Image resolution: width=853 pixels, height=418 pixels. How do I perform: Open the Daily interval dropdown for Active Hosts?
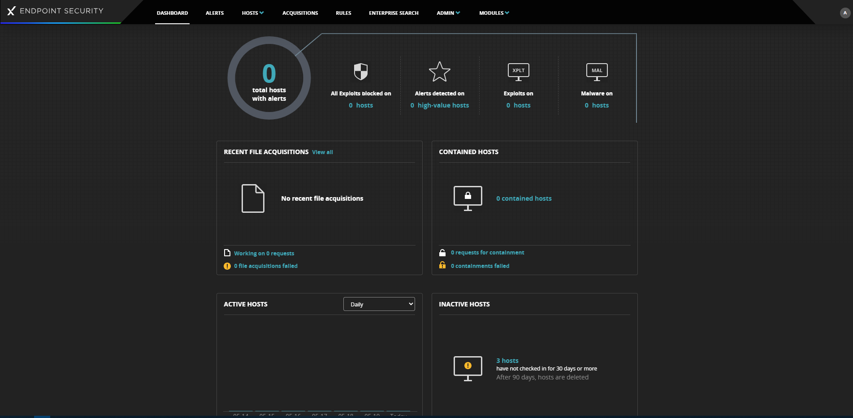379,304
